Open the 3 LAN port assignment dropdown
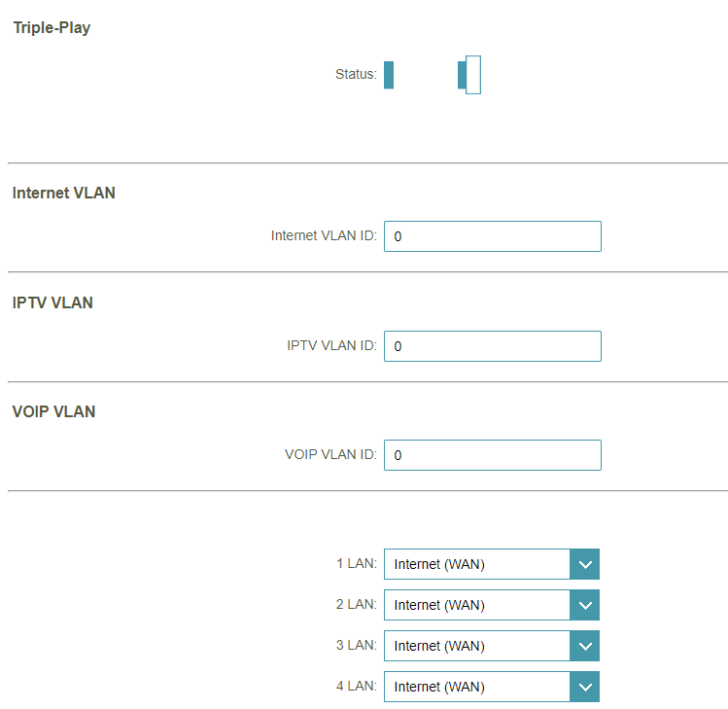This screenshot has height=709, width=728. pos(477,646)
